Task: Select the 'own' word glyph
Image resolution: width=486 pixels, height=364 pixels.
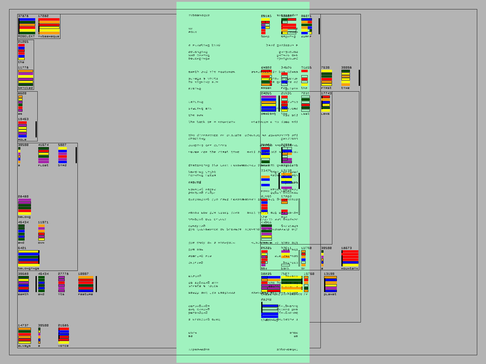Action: click(41, 232)
